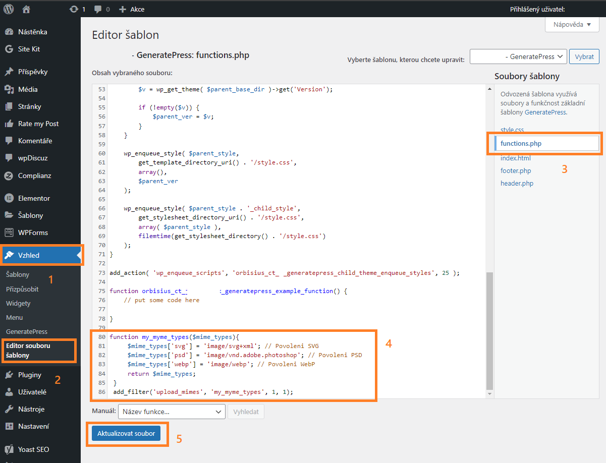Open Widgety in the Vzhled submenu
Viewport: 606px width, 463px height.
click(18, 303)
